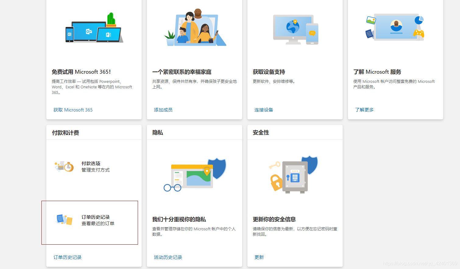Click the payment options wallet icon
460x269 pixels.
coord(64,166)
